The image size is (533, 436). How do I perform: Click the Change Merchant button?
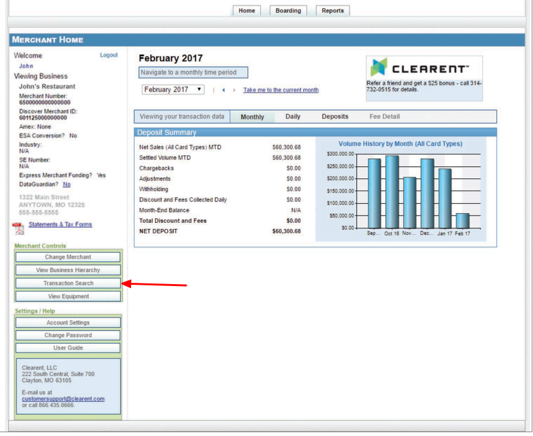point(68,257)
